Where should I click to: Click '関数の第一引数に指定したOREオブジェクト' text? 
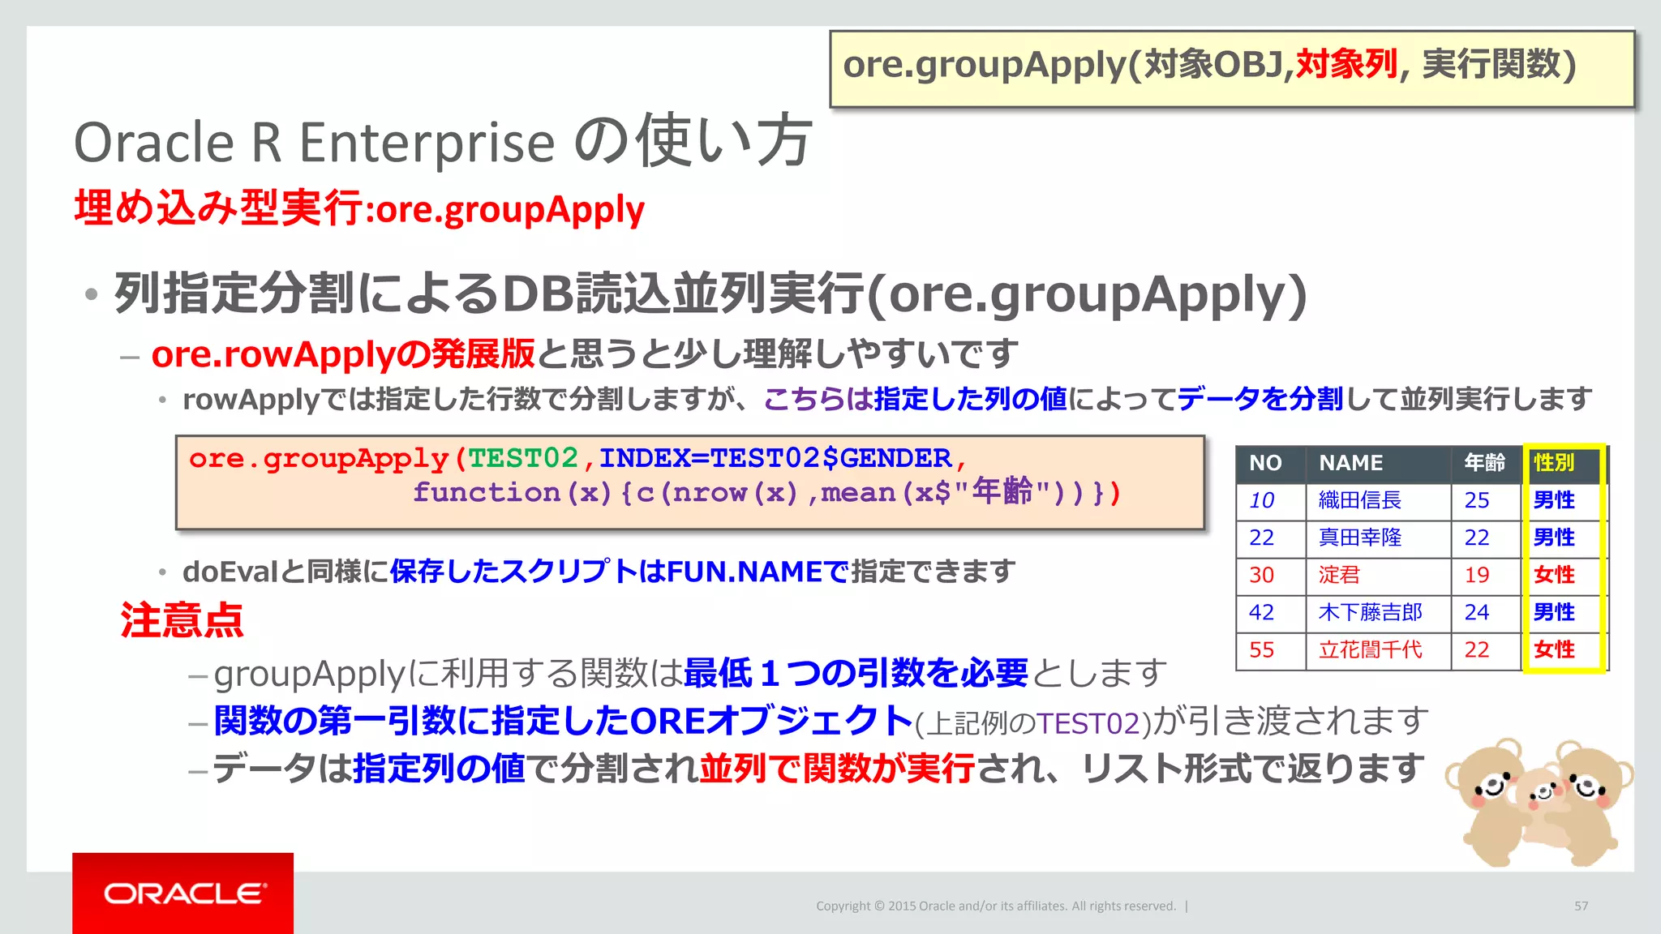(x=564, y=721)
